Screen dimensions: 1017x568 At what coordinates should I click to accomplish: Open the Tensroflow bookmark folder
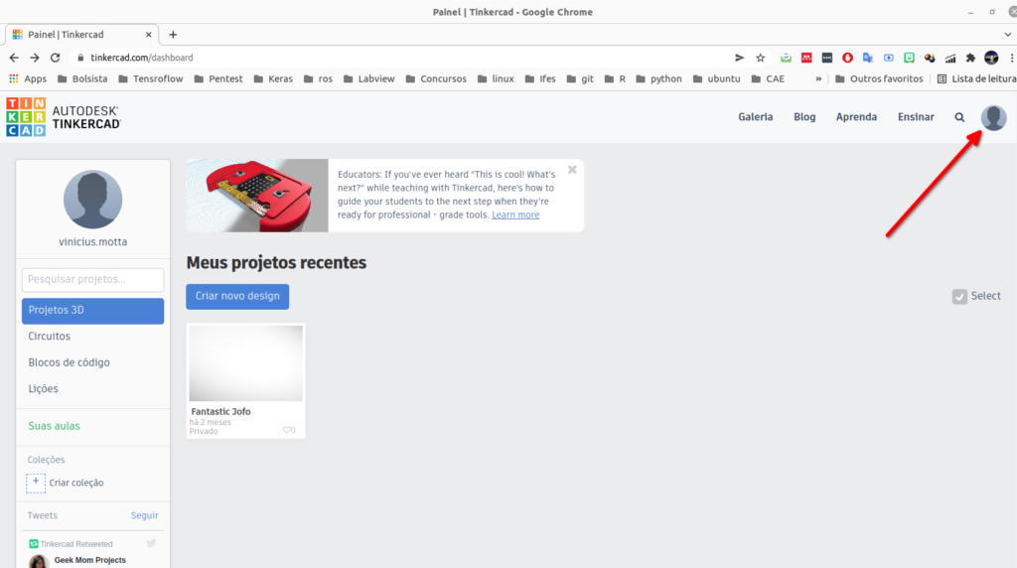[x=151, y=78]
